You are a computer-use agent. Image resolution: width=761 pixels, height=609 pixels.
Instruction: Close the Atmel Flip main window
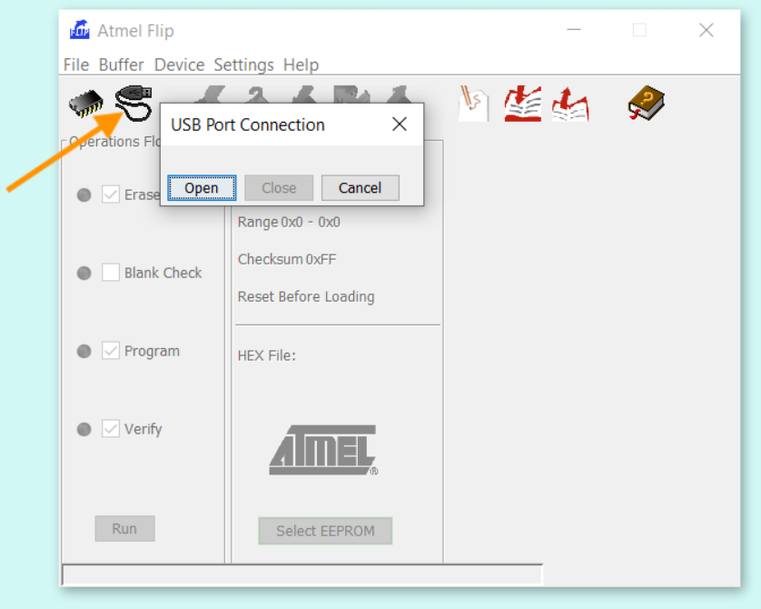[707, 30]
